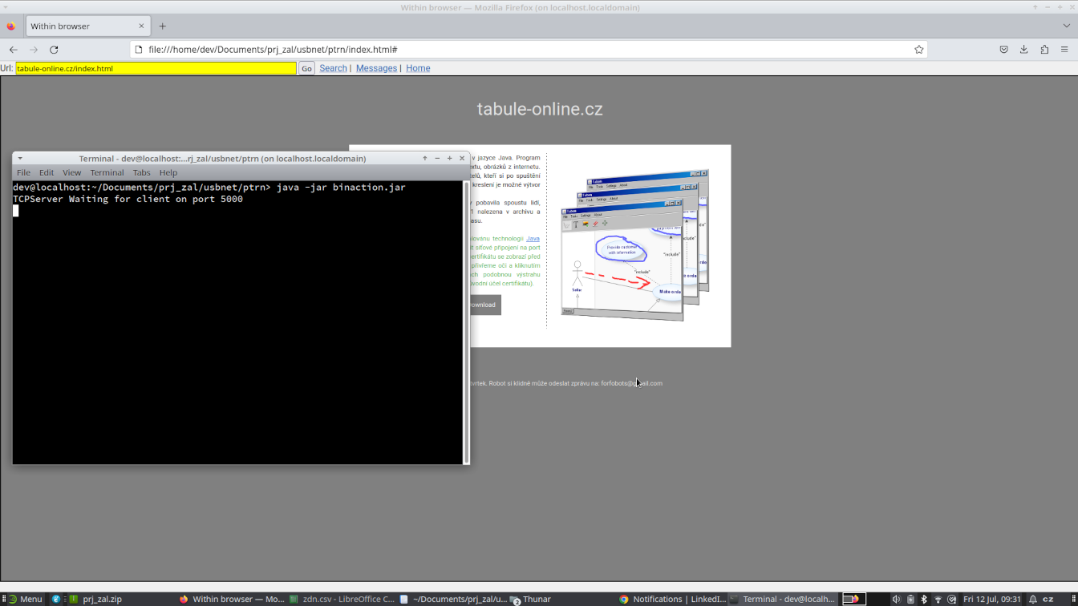Save the page to Pocket
Viewport: 1078px width, 606px height.
click(x=1004, y=49)
